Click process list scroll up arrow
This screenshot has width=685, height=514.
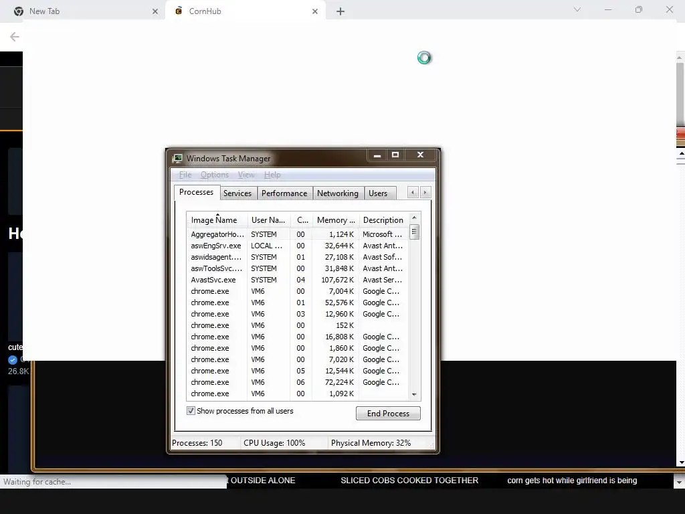click(414, 218)
